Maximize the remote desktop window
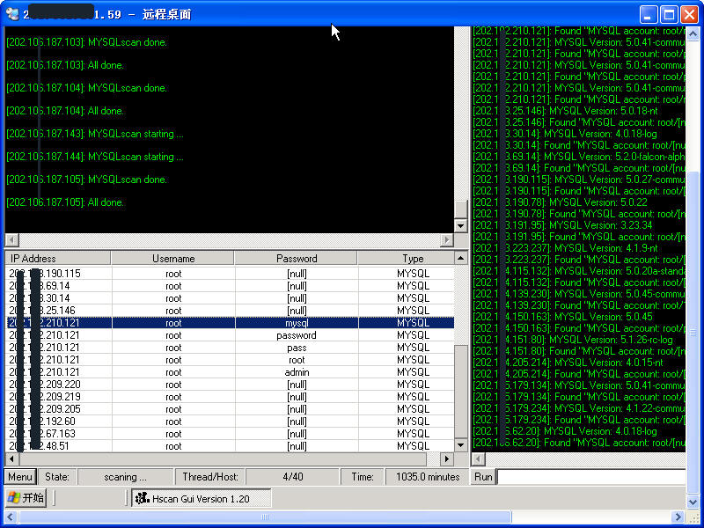 [x=669, y=14]
